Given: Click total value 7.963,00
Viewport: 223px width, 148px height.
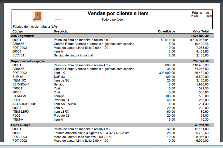Looking at the screenshot, I should (x=202, y=48).
